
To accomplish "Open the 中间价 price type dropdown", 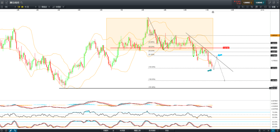I will pyautogui.click(x=58, y=7).
